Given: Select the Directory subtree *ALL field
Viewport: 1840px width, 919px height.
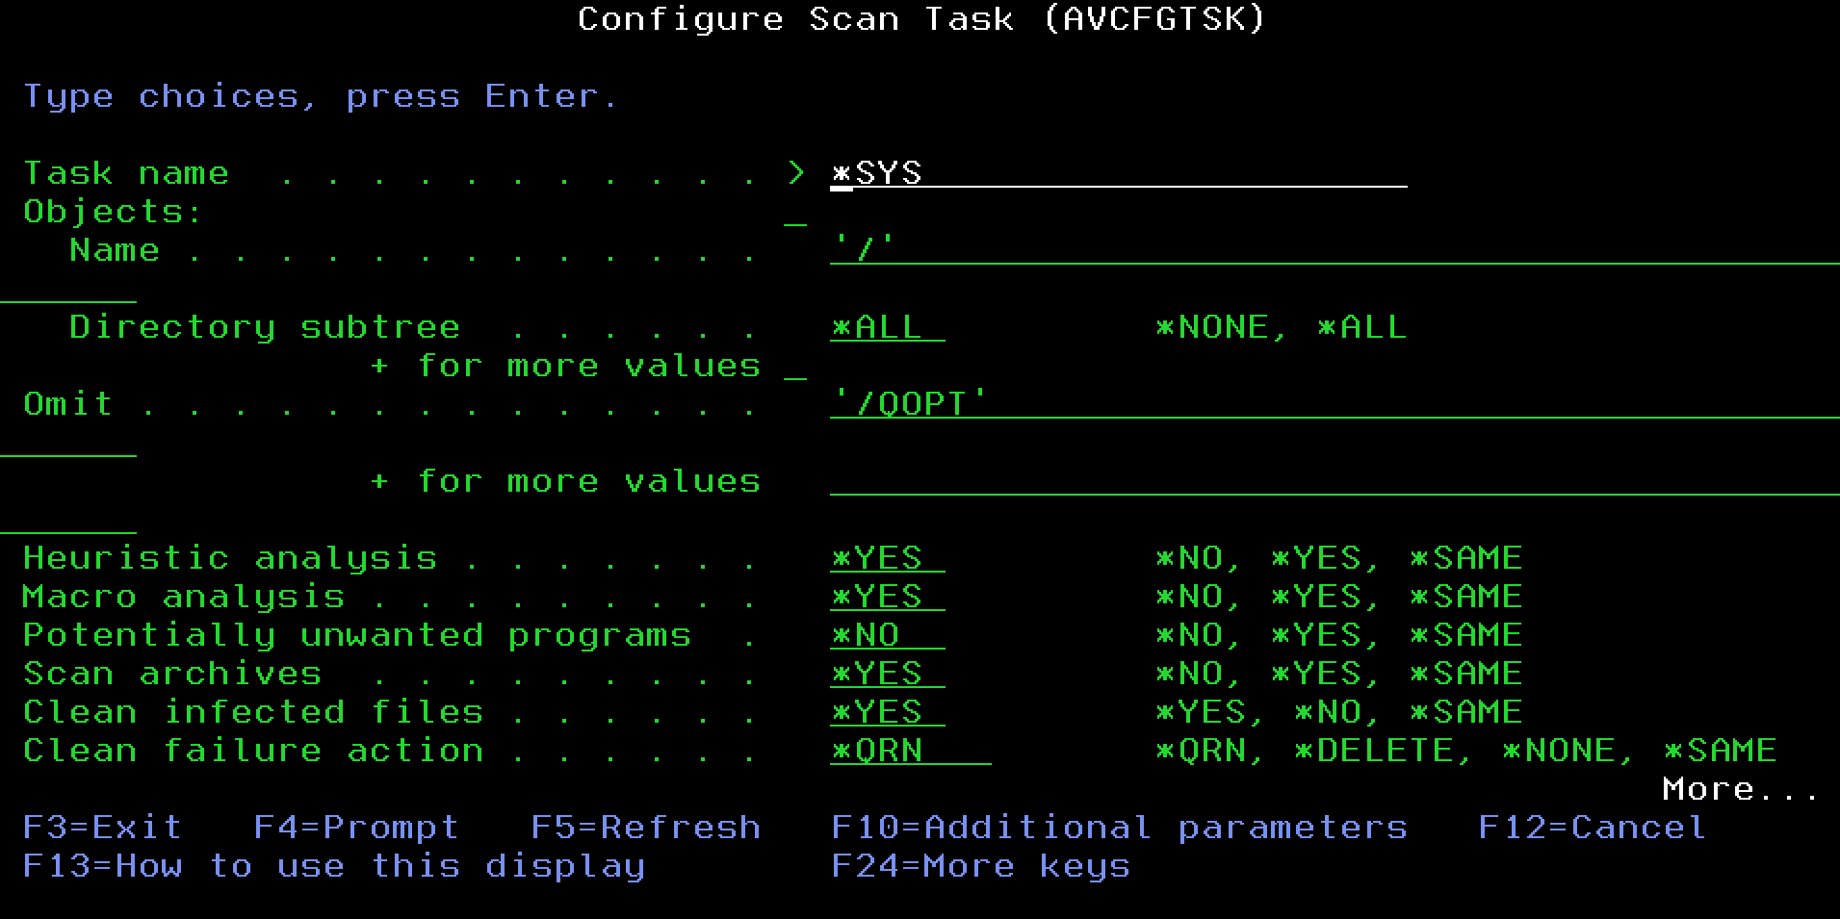Looking at the screenshot, I should coord(887,327).
